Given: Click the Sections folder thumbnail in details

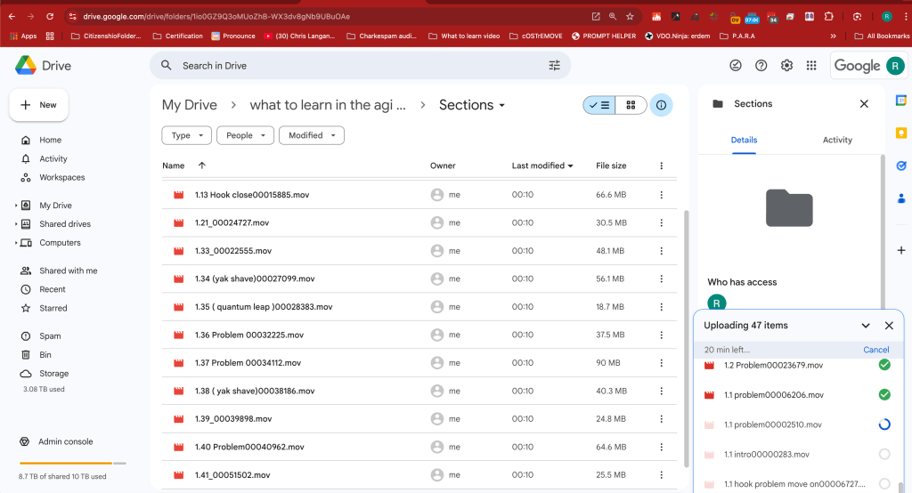Looking at the screenshot, I should 789,207.
